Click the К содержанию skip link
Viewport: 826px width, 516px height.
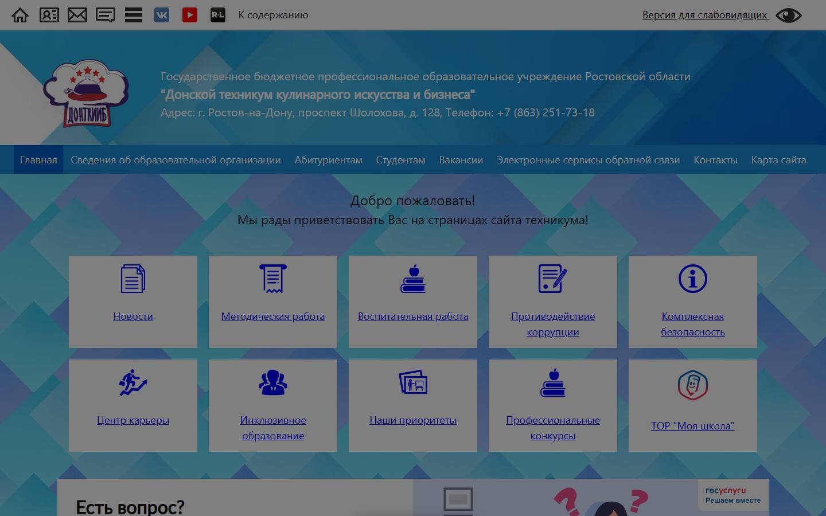(273, 15)
